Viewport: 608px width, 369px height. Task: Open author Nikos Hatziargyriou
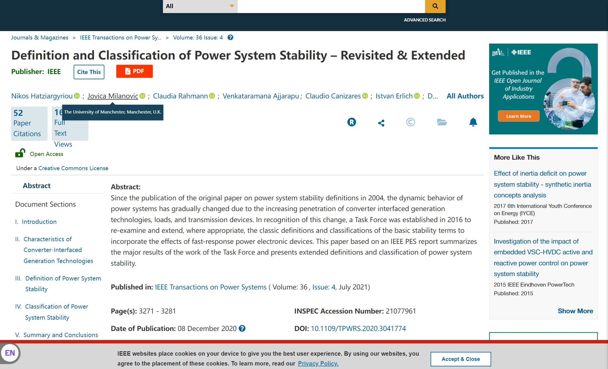tap(42, 96)
